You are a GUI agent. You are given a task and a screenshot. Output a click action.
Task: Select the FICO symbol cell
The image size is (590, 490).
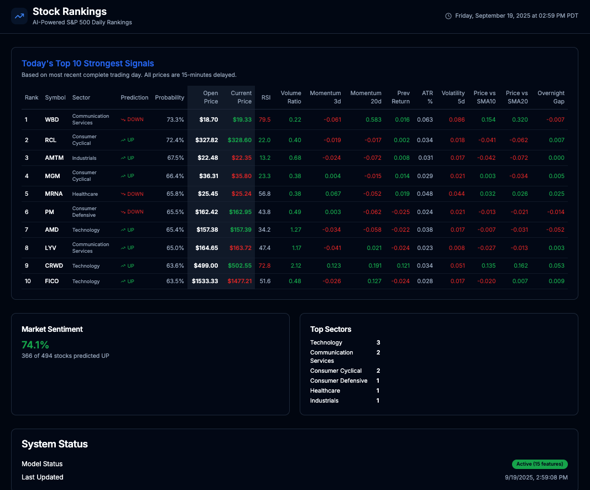tap(52, 281)
